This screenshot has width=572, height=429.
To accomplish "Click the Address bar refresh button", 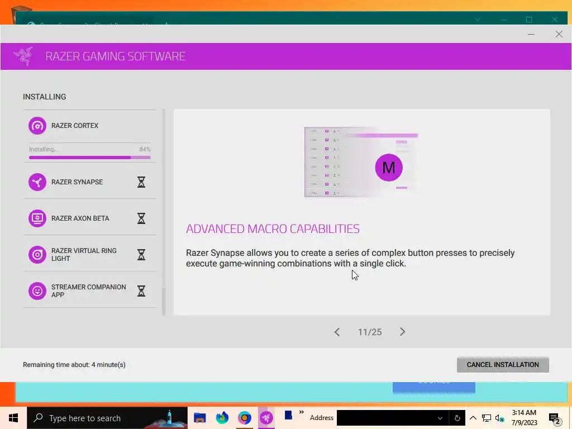I will pos(457,418).
